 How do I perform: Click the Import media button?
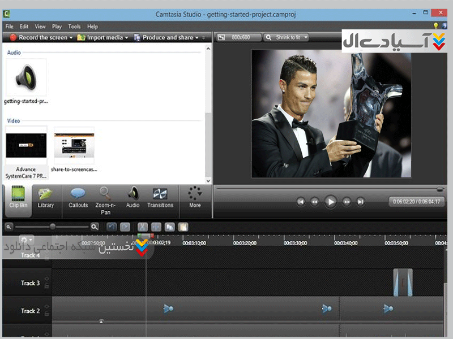click(x=102, y=38)
